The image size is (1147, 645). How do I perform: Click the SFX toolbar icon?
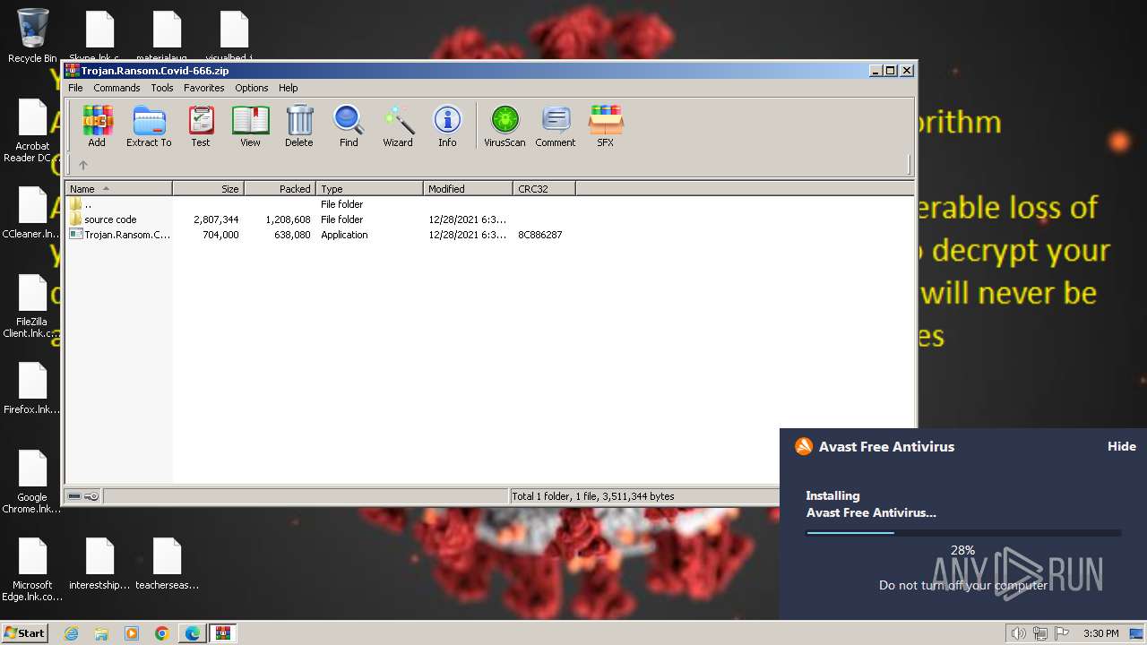[x=606, y=126]
